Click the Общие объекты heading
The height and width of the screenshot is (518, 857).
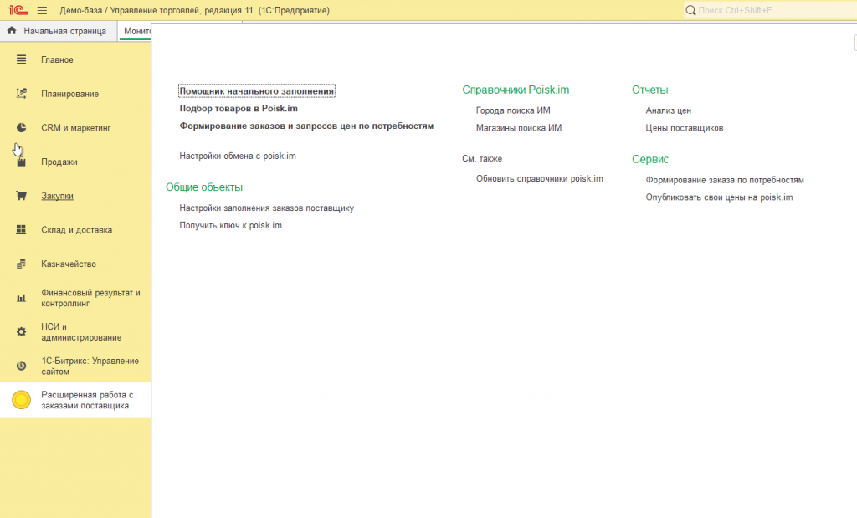[204, 187]
